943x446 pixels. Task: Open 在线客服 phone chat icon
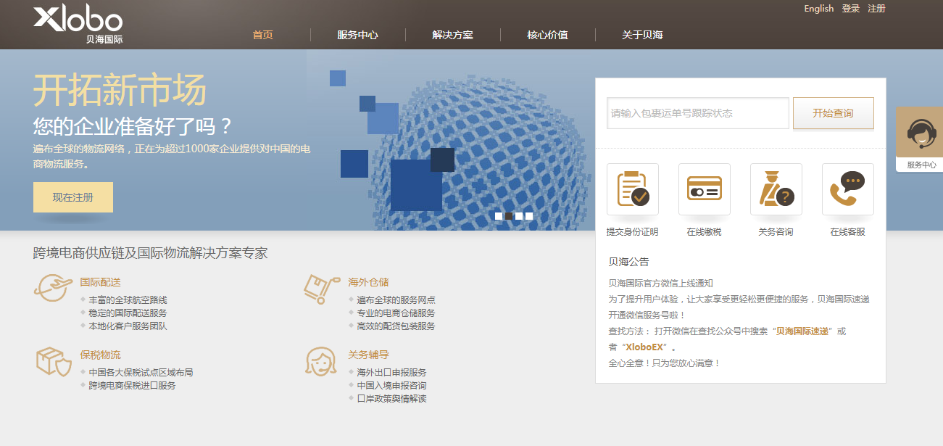(847, 189)
